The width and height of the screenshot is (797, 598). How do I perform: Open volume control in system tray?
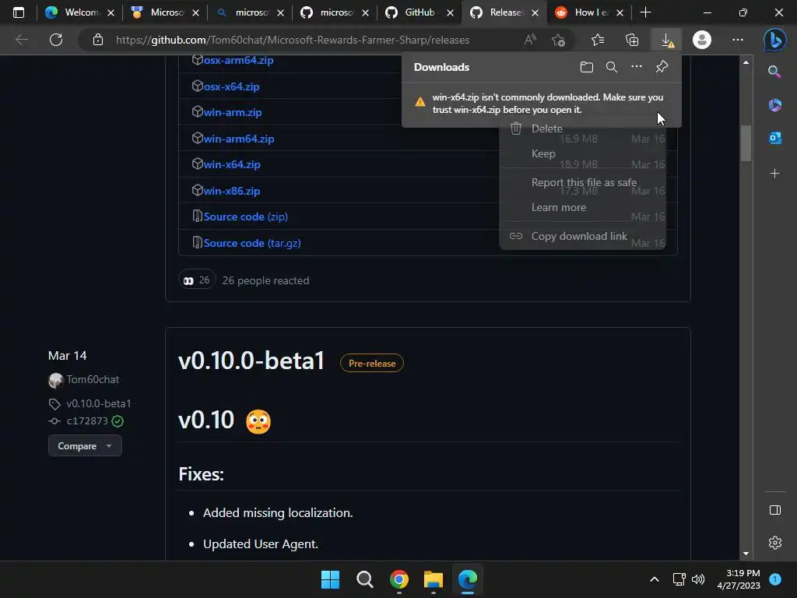tap(698, 579)
